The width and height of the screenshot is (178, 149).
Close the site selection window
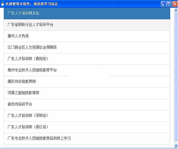(175, 4)
